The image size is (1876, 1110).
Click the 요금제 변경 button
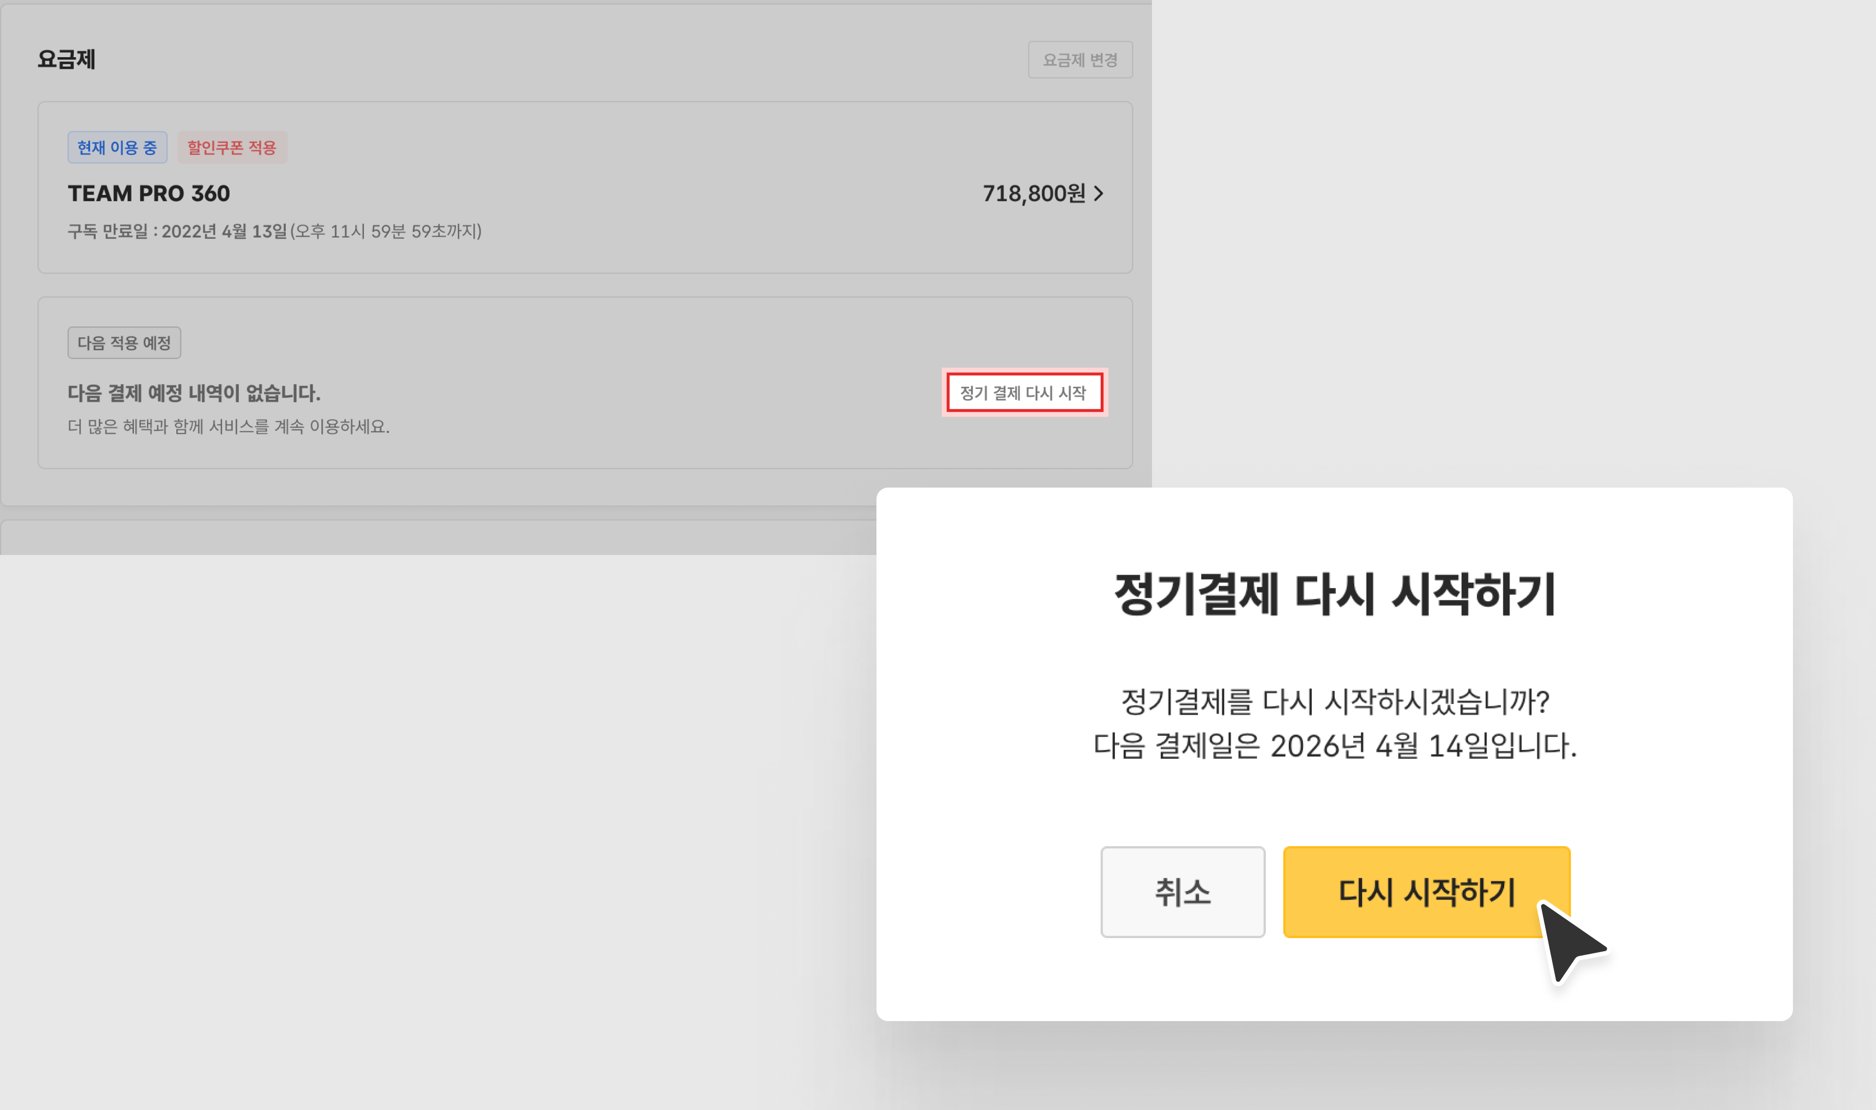[x=1080, y=60]
